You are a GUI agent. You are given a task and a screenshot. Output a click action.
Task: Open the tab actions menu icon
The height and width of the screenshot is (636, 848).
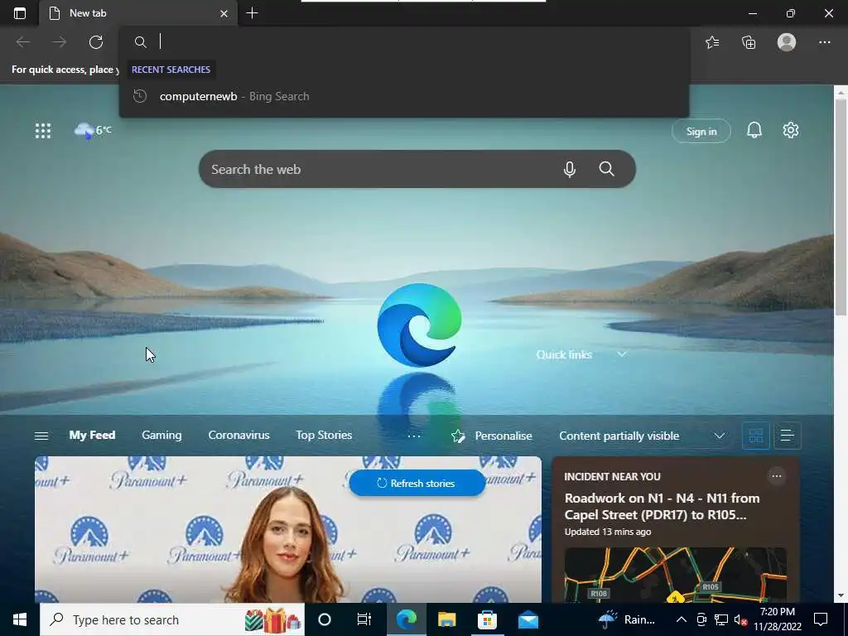pos(20,13)
